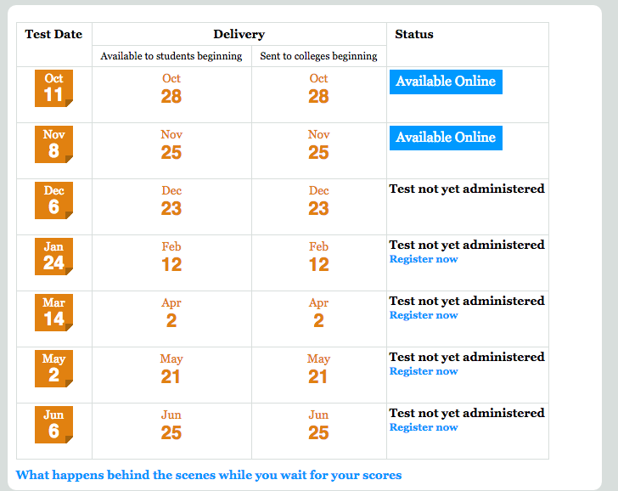This screenshot has height=491, width=618.
Task: Click Apr 2 sent to colleges date
Action: pyautogui.click(x=318, y=313)
